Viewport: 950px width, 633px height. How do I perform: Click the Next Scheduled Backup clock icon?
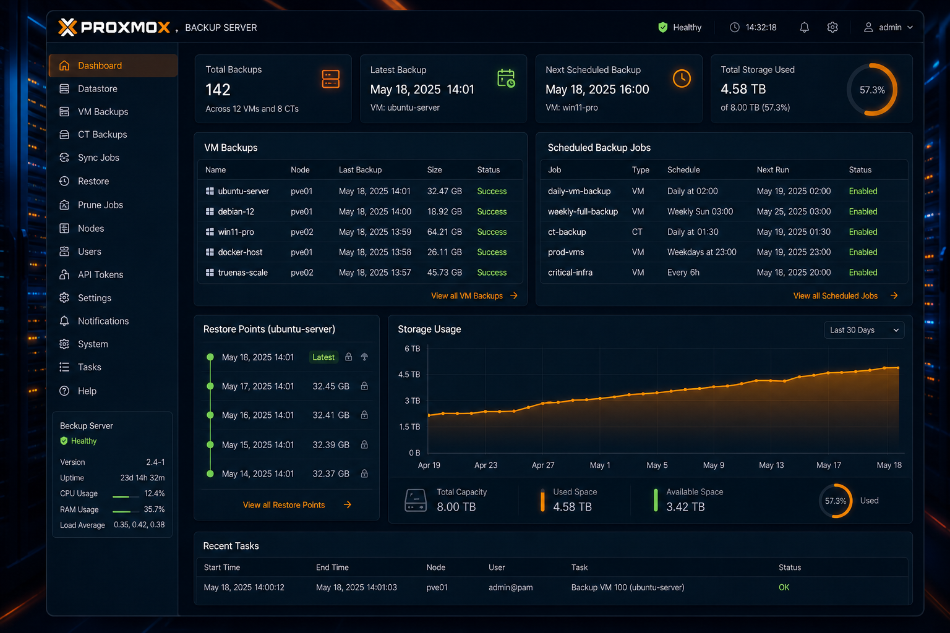coord(682,79)
